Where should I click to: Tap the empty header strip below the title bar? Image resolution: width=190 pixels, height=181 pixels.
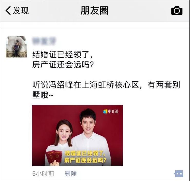pyautogui.click(x=95, y=25)
